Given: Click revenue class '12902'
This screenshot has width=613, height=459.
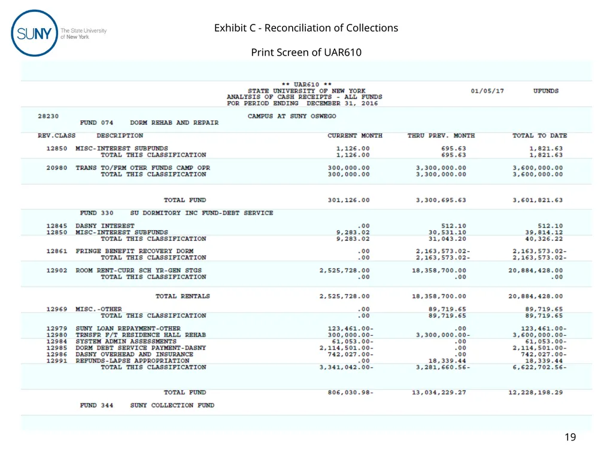Looking at the screenshot, I should [x=57, y=271].
